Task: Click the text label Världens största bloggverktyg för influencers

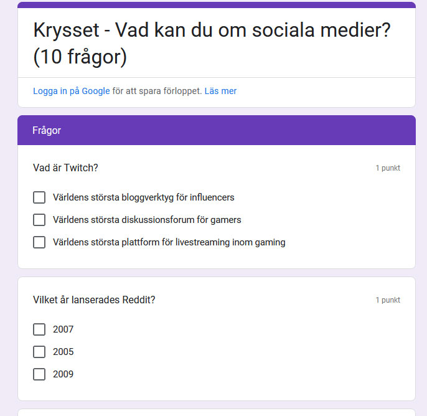Action: 144,197
